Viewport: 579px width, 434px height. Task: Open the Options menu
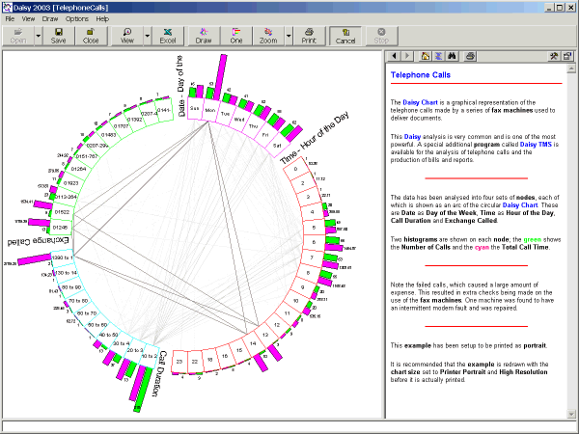point(77,18)
